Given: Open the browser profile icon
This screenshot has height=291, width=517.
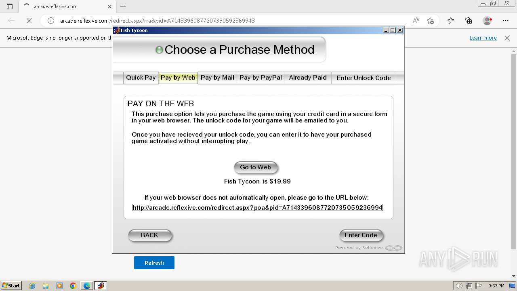Looking at the screenshot, I should 487,21.
